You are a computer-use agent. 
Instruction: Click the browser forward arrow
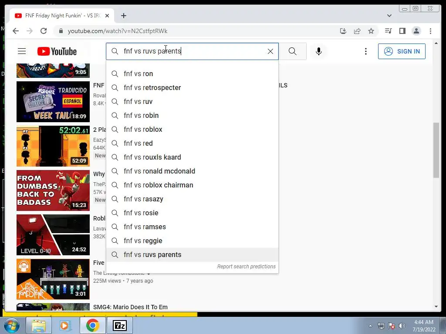coord(30,31)
